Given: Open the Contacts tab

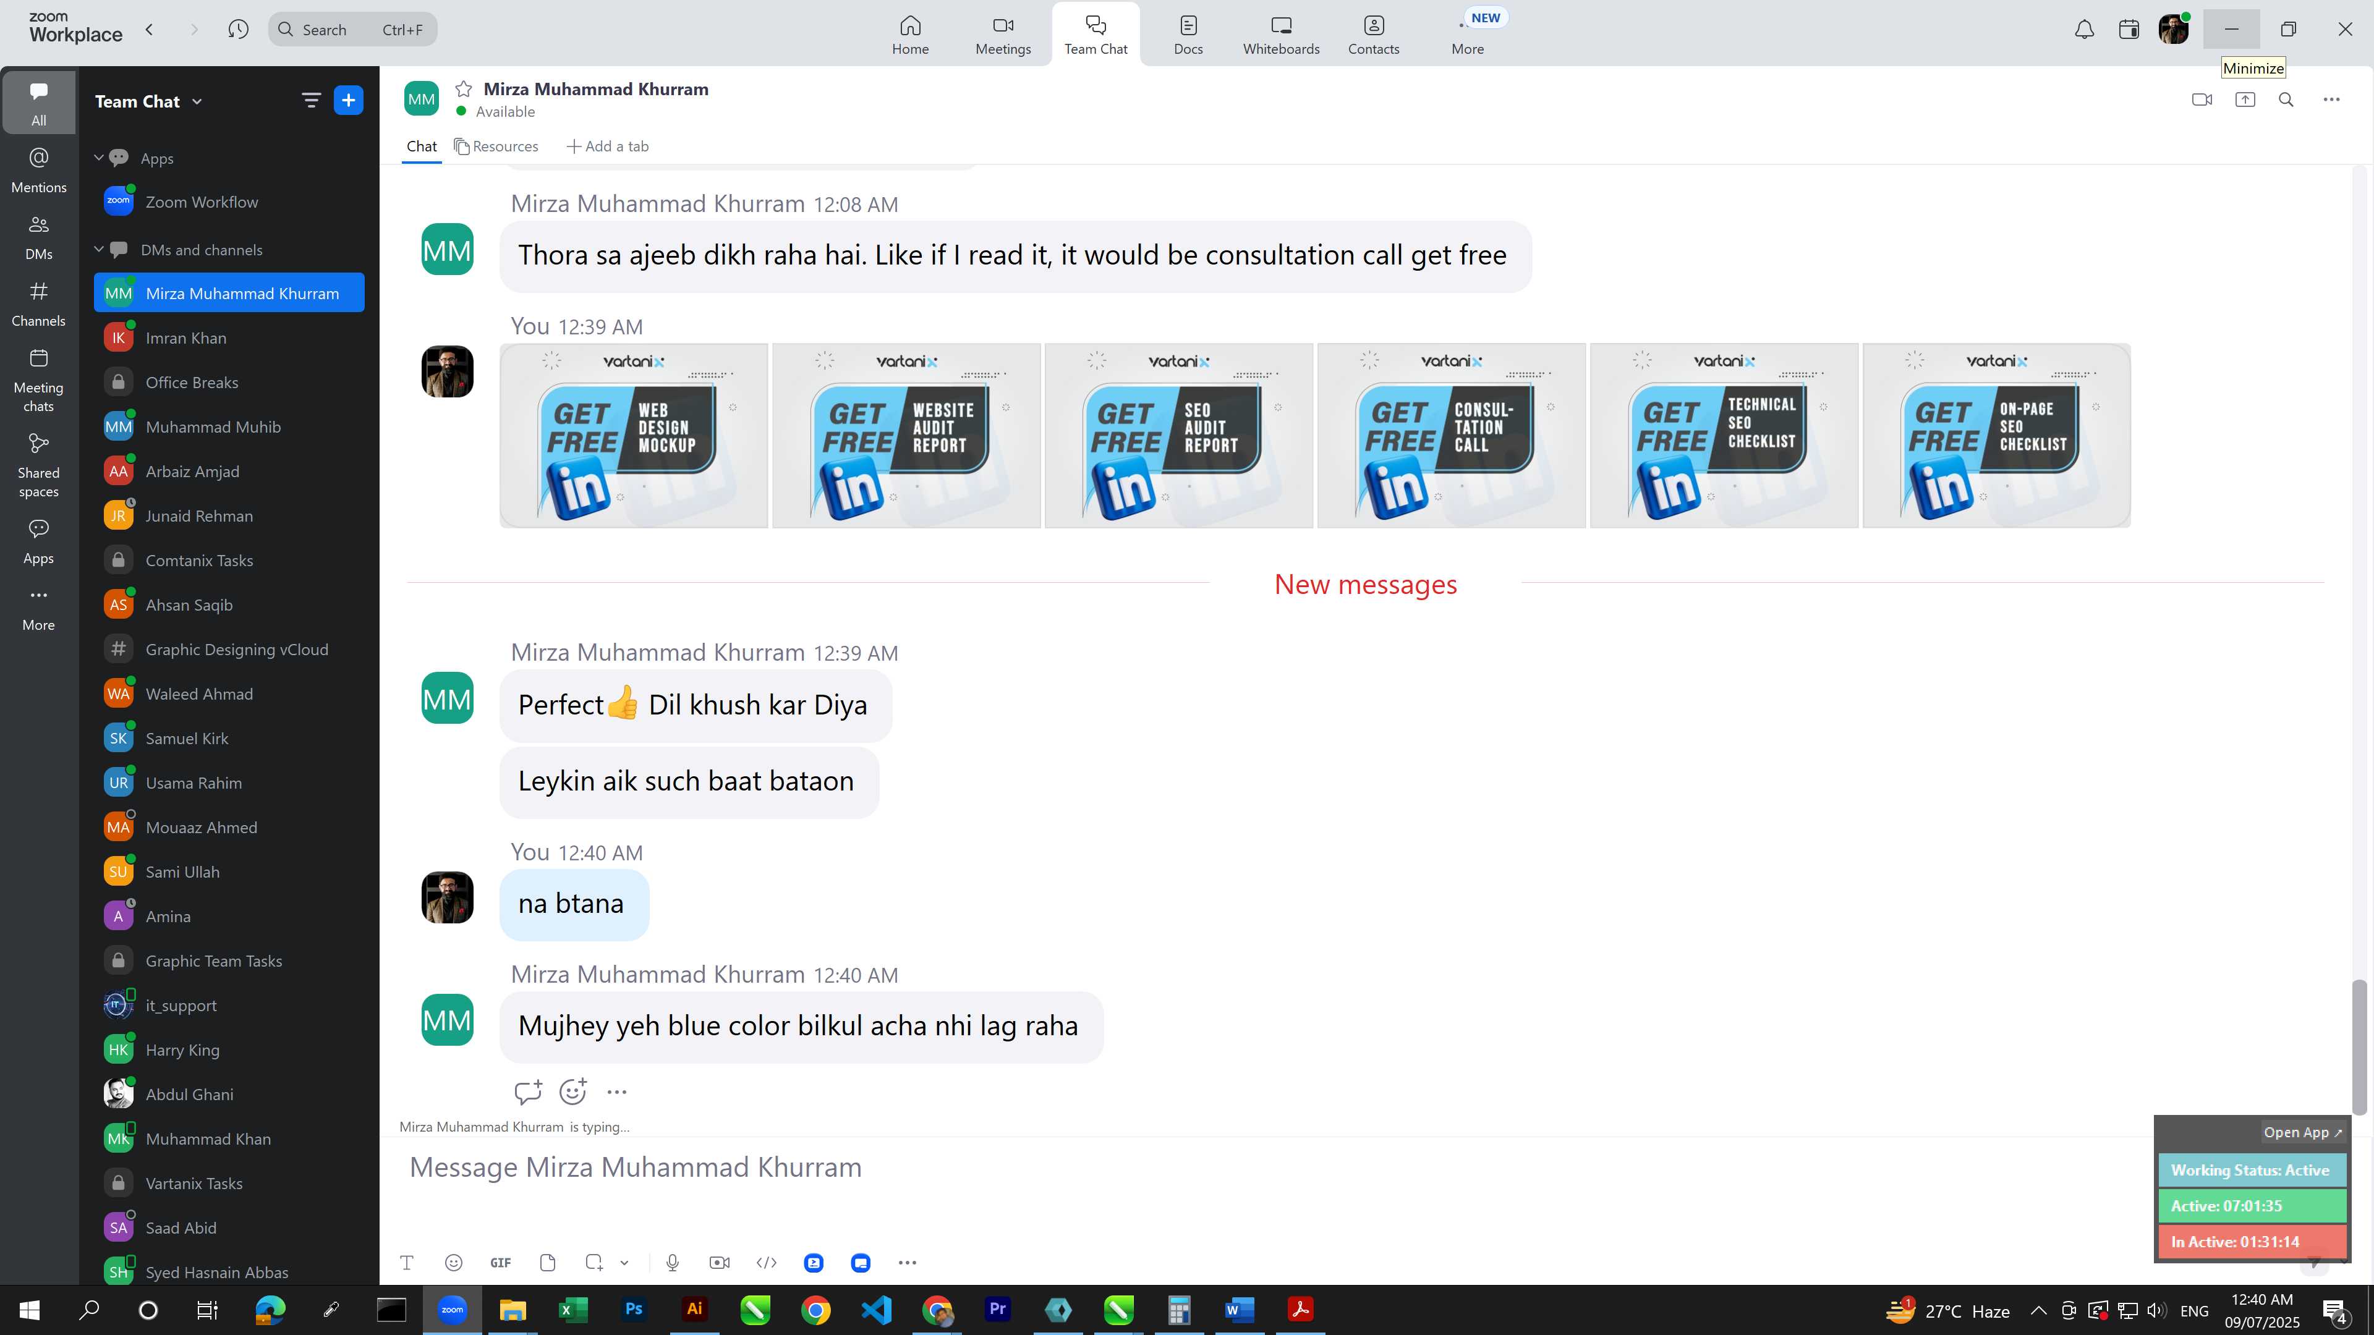Looking at the screenshot, I should (x=1373, y=35).
